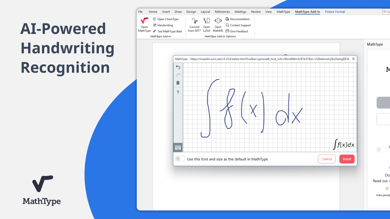Undo the last handwriting stroke

178,67
